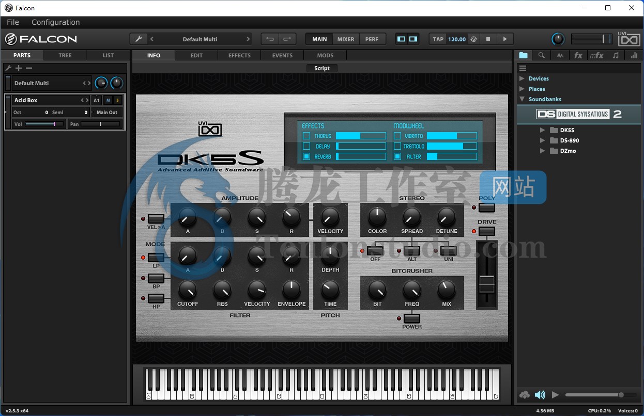644x416 pixels.
Task: Add a new part with plus icon
Action: coord(19,68)
